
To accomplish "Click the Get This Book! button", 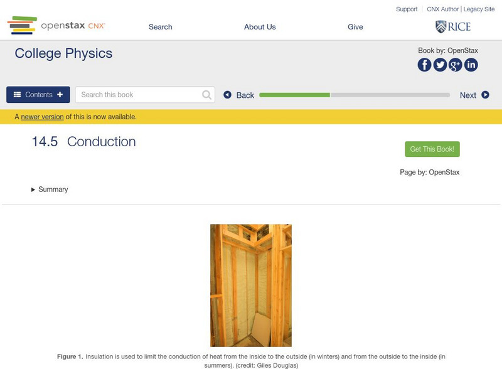I will pos(432,149).
